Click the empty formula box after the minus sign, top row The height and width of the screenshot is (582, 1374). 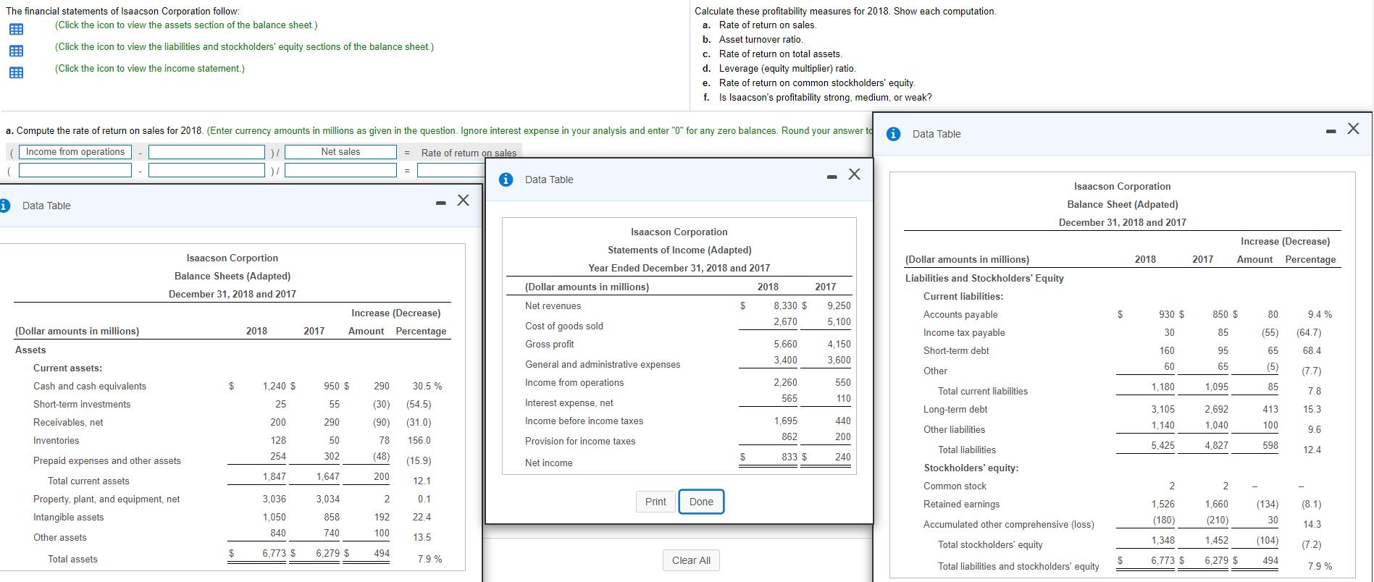tap(206, 152)
